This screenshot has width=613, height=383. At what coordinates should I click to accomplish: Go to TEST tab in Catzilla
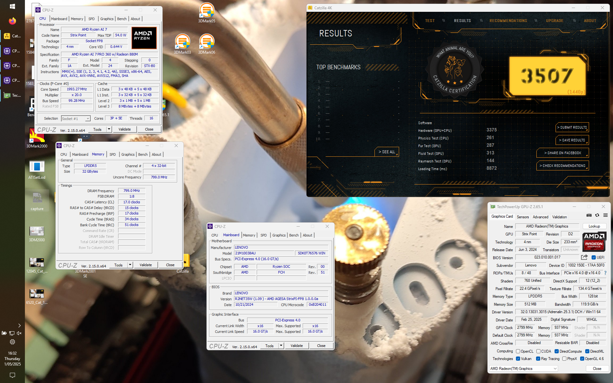(430, 21)
